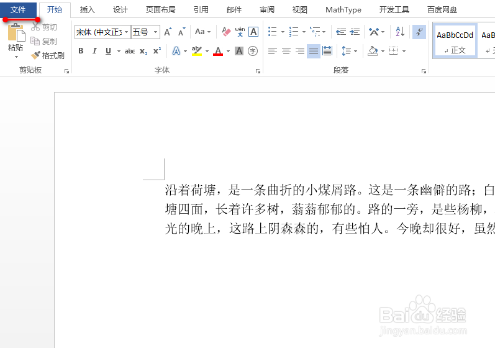
Task: Toggle italic formatting
Action: (x=94, y=51)
